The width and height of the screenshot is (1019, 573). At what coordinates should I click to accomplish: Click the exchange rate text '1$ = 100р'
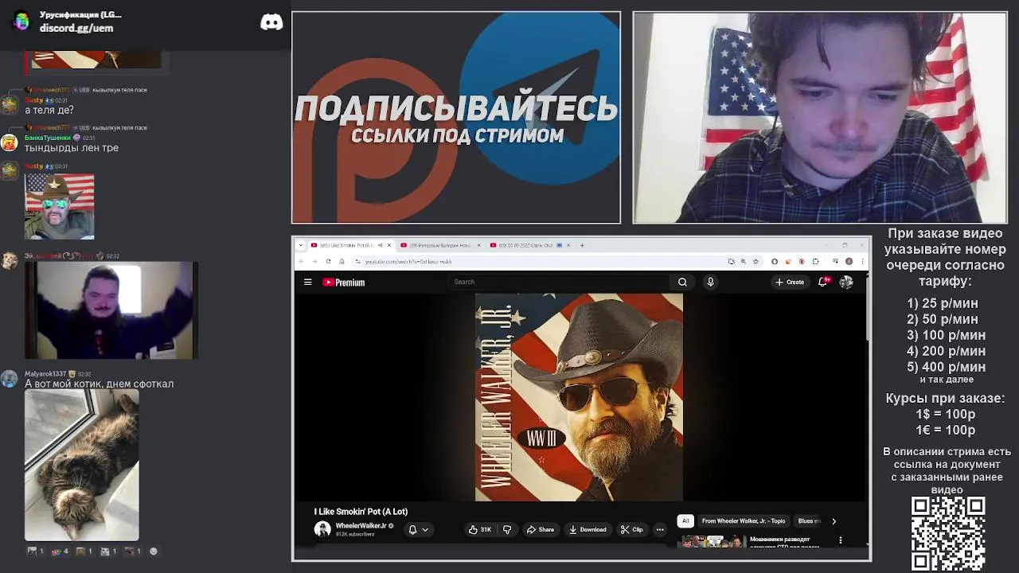(945, 414)
